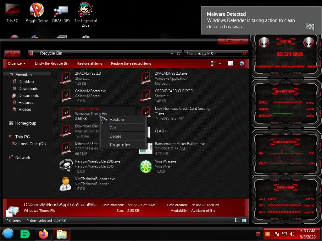Select This PC in navigation pane
The image size is (322, 241).
22,137
